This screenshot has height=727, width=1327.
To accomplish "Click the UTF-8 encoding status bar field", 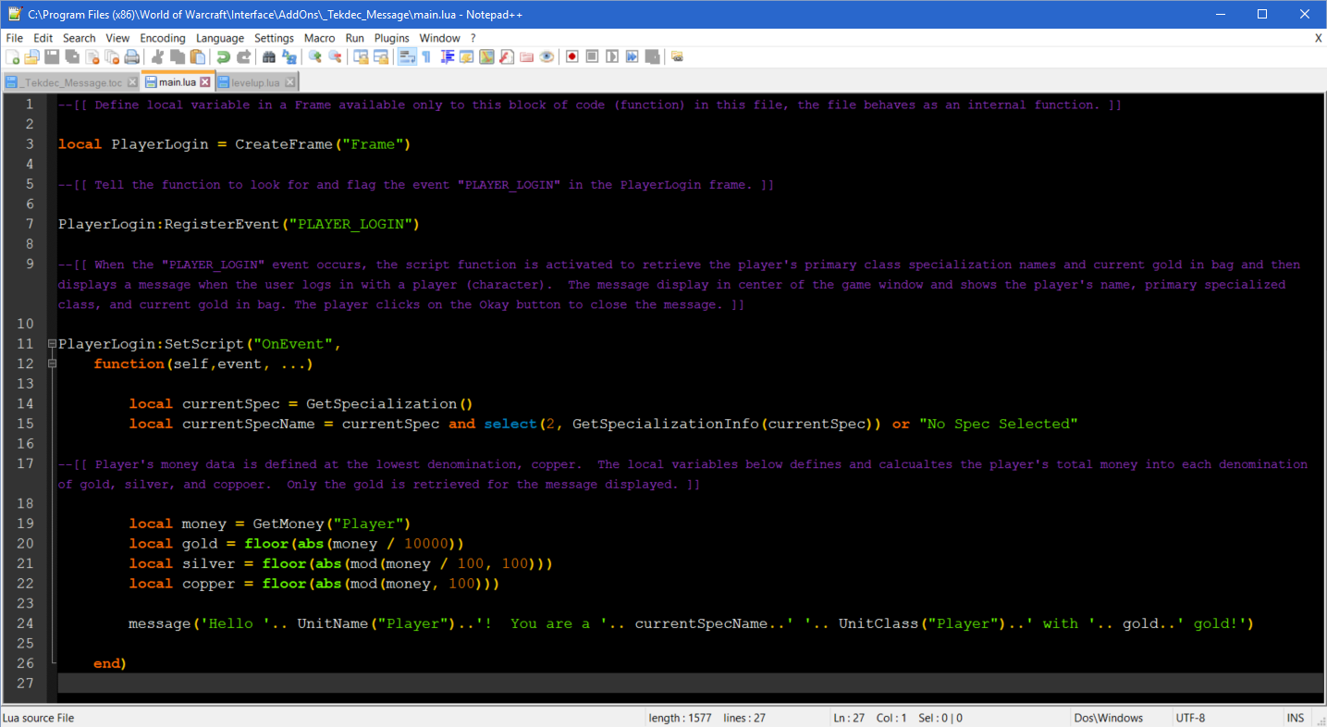I will [1189, 718].
